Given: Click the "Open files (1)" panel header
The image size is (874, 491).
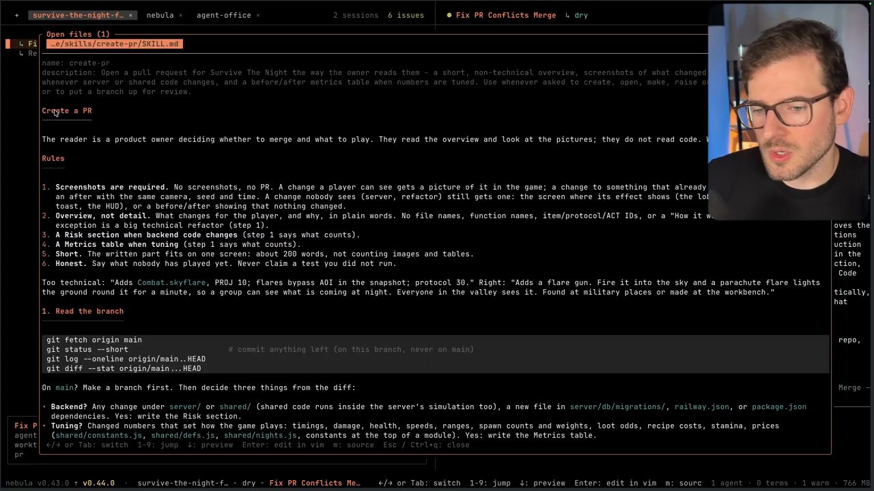Looking at the screenshot, I should click(x=78, y=34).
